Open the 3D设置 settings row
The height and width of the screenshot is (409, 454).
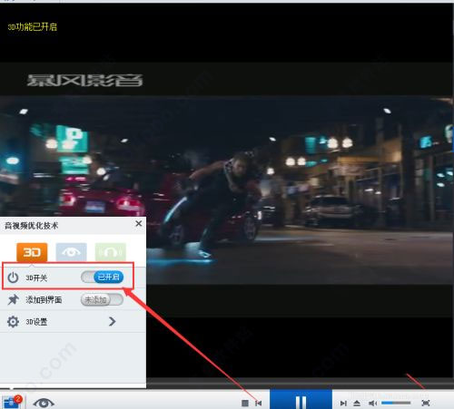tap(73, 322)
